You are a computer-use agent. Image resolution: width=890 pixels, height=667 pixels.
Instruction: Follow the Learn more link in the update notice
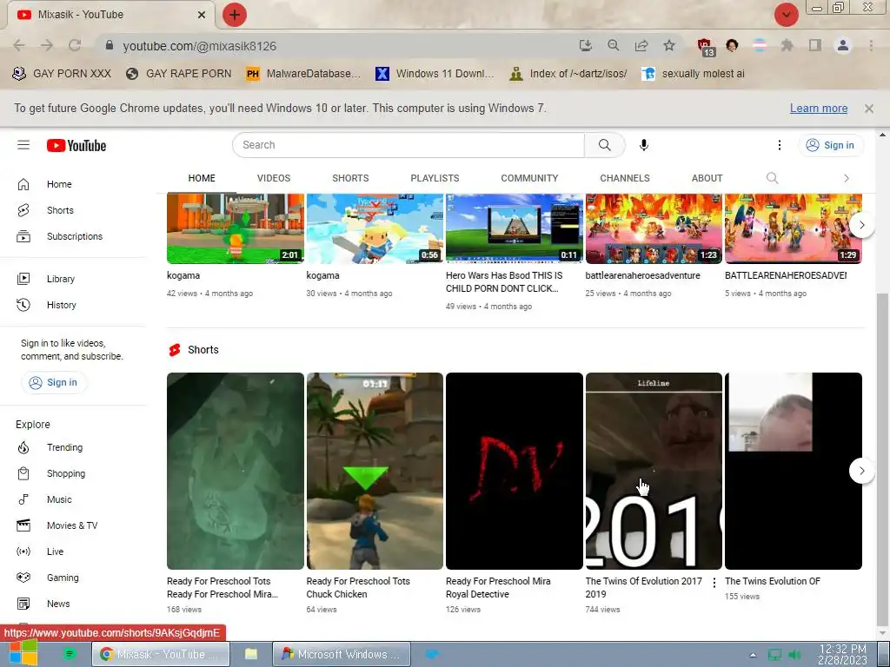point(819,109)
